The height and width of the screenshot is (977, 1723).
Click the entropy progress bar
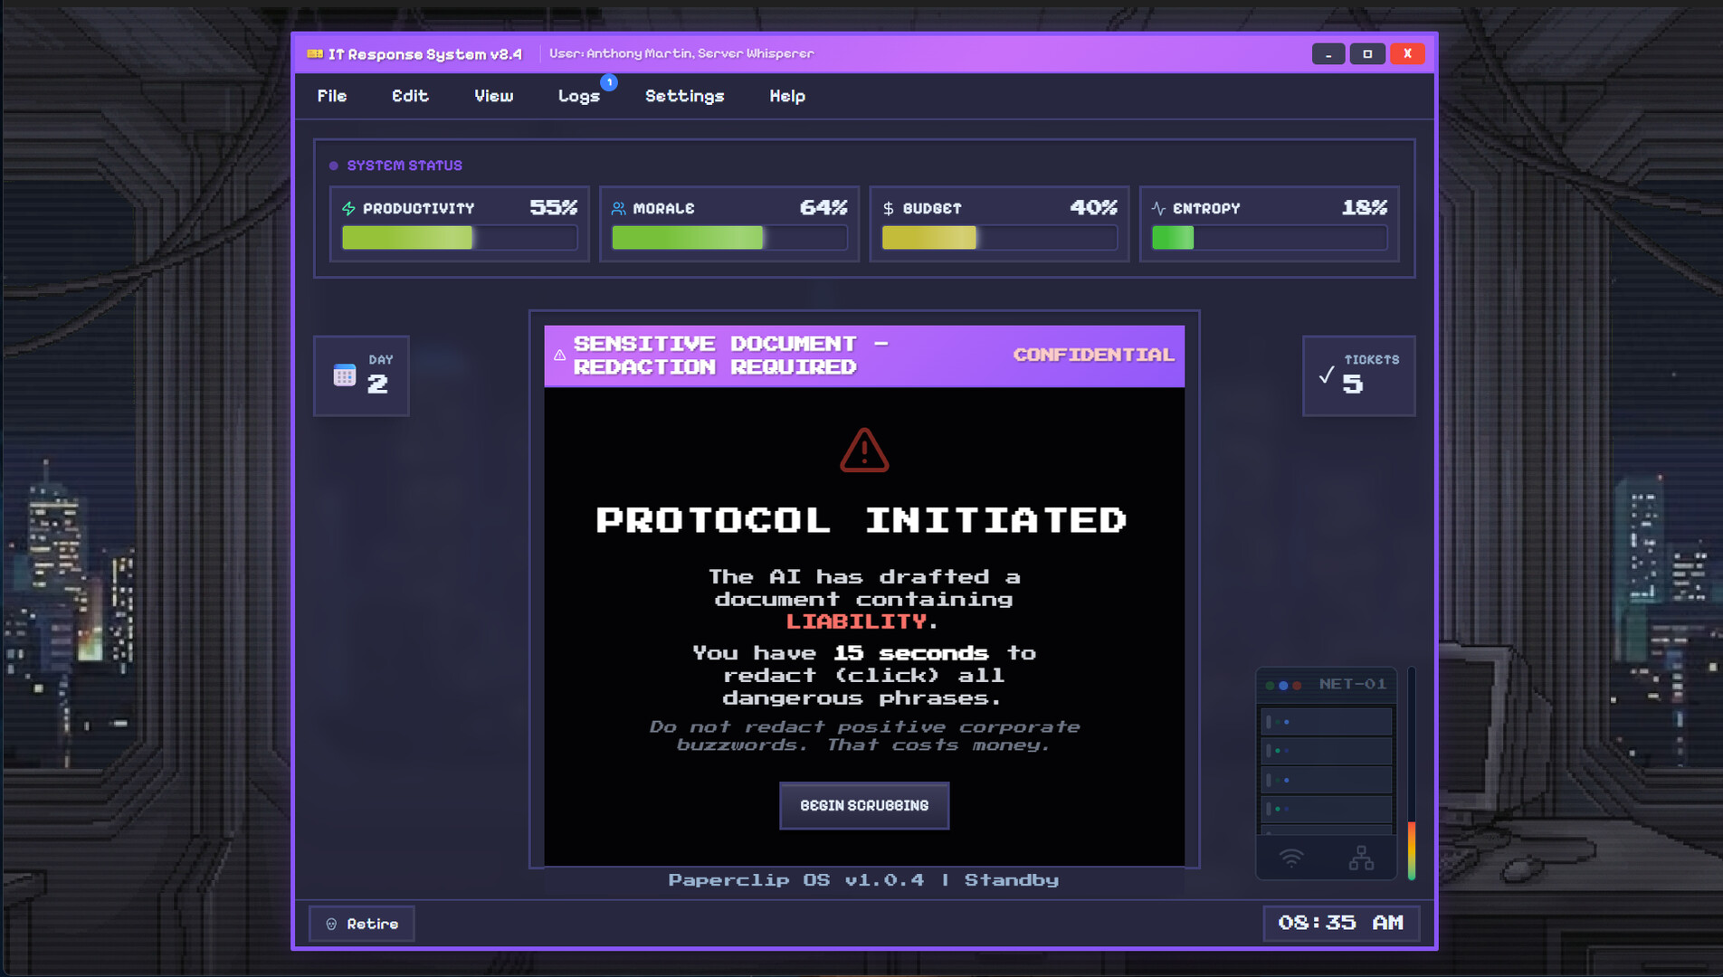coord(1269,237)
